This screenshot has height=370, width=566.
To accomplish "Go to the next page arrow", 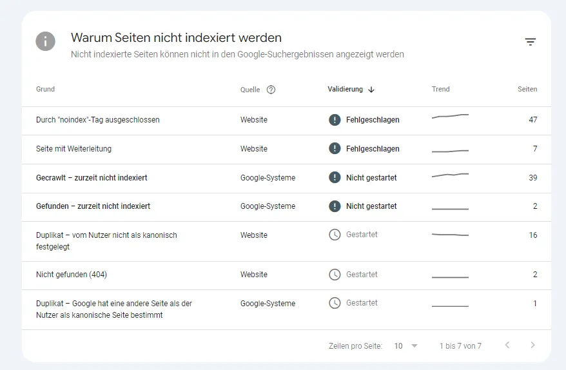I will (532, 345).
